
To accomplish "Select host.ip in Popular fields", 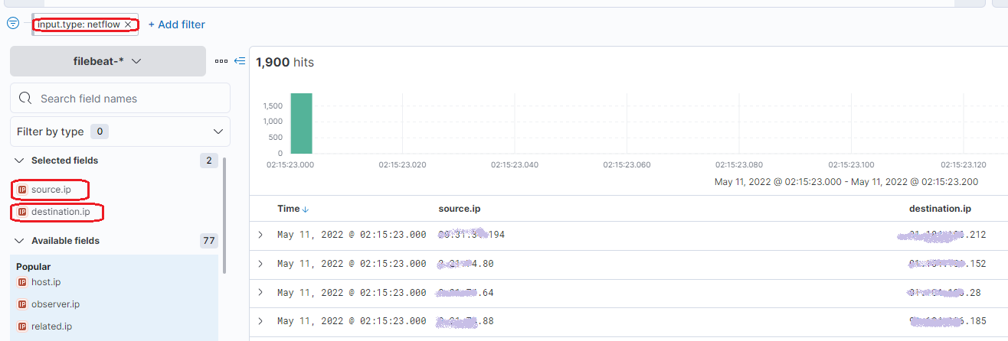I will point(46,282).
